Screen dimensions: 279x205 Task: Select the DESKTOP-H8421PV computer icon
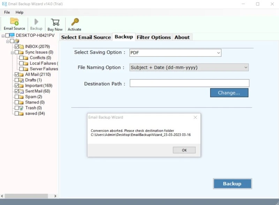tap(12, 35)
